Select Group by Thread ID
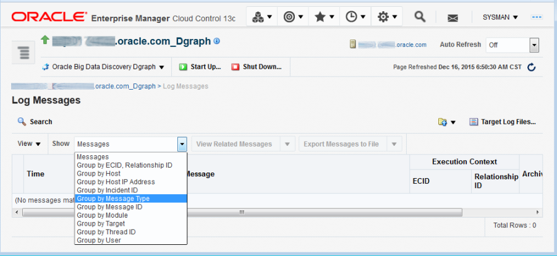The width and height of the screenshot is (557, 256). pyautogui.click(x=130, y=232)
